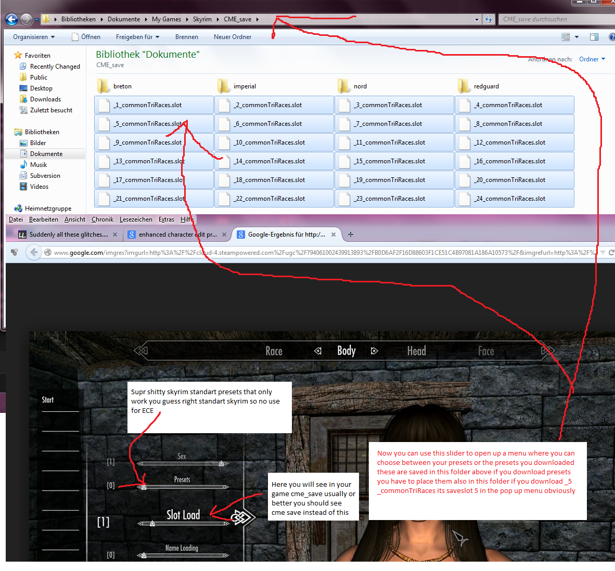
Task: Close the 'Suddenly all these glitches' tab
Action: [x=115, y=235]
